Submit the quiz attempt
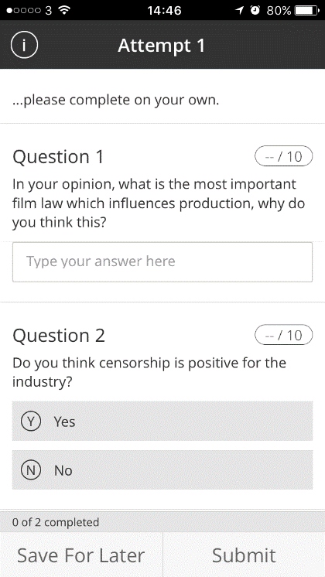Viewport: 325px width, 577px height. (x=244, y=555)
